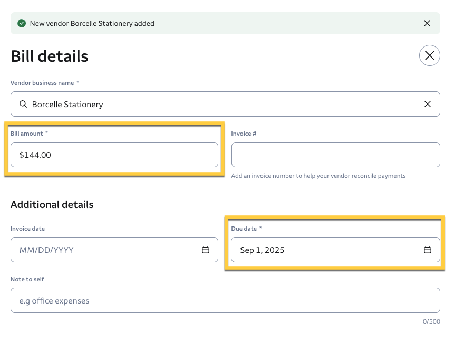This screenshot has height=341, width=454.
Task: Click the Invoice date MM/DD/YYYY field
Action: [105, 250]
